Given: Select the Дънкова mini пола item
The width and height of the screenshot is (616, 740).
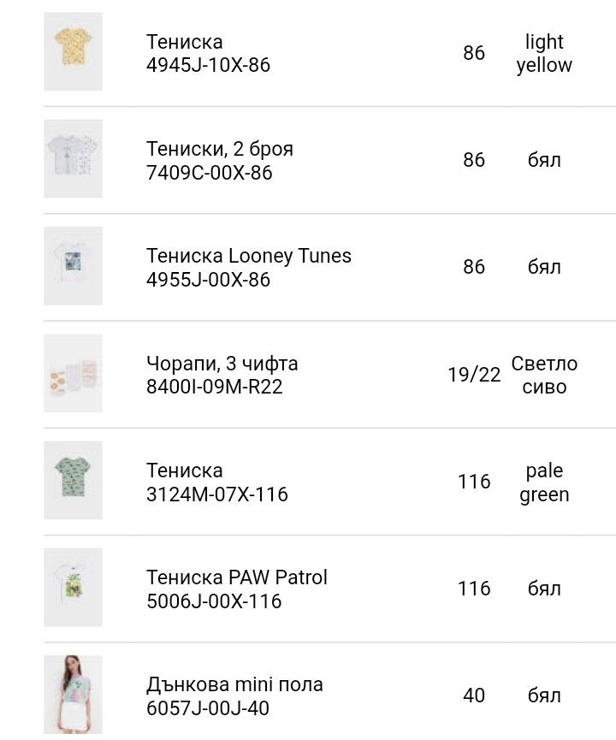Looking at the screenshot, I should tap(234, 684).
